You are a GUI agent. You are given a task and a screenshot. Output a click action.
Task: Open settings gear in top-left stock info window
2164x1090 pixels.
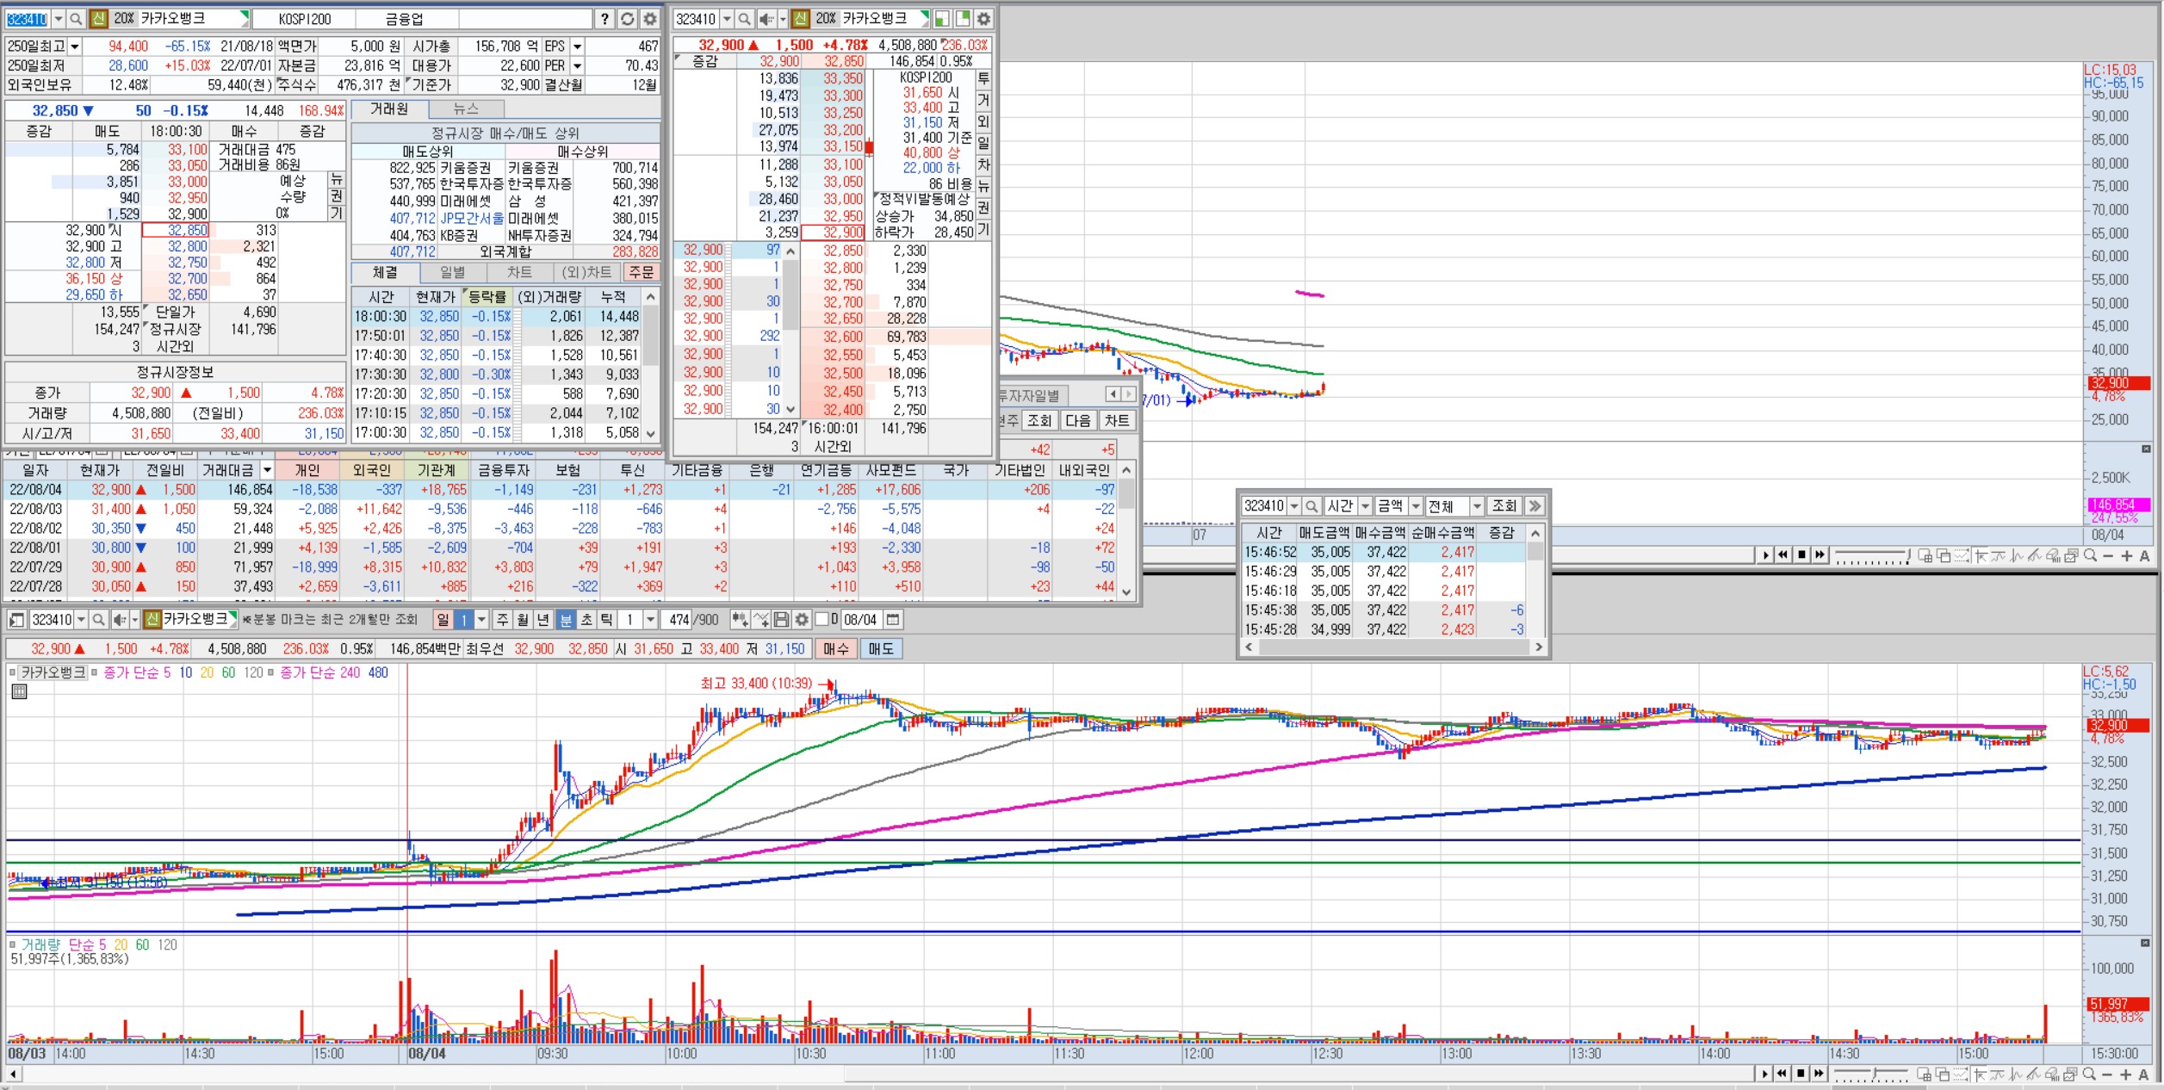(650, 19)
